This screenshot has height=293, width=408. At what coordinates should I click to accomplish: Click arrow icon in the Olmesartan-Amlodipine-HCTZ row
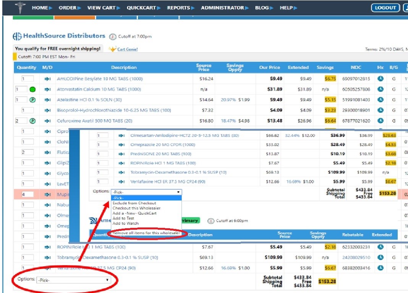pyautogui.click(x=121, y=136)
